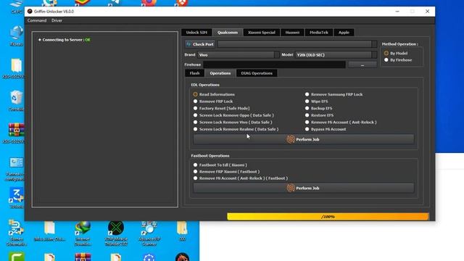Run Perform Job under EDL Operations
The image size is (464, 261).
pyautogui.click(x=304, y=139)
